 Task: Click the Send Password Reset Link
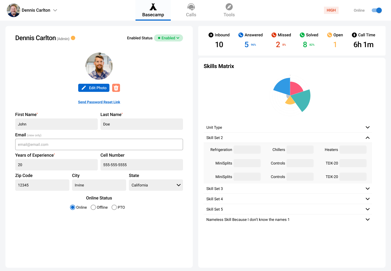(99, 102)
